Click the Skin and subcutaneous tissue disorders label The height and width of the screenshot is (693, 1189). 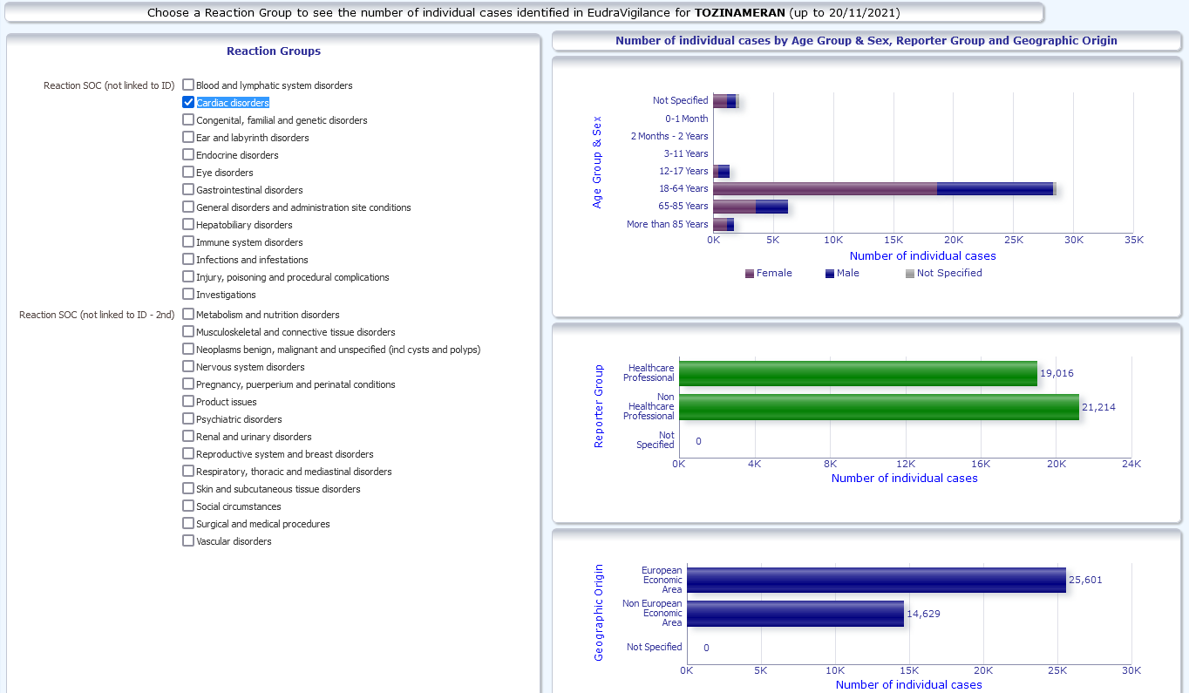[278, 489]
